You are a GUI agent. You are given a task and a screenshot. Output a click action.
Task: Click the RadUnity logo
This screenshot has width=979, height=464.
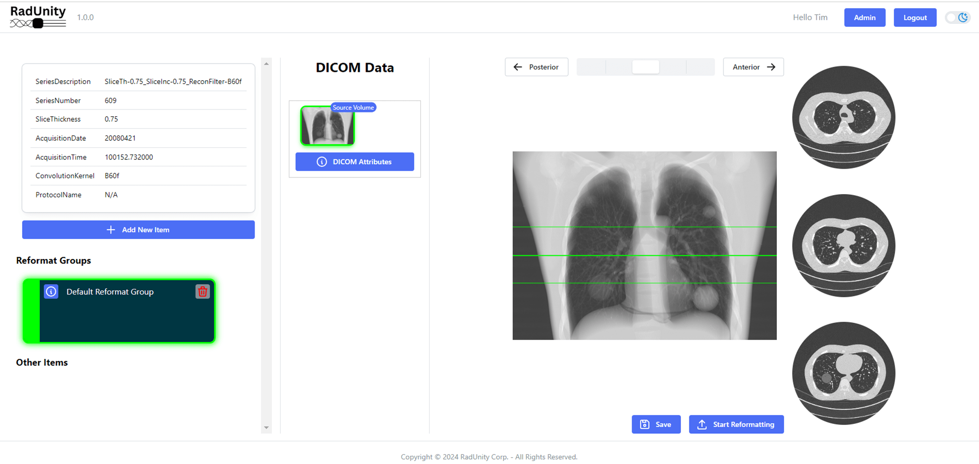point(38,17)
